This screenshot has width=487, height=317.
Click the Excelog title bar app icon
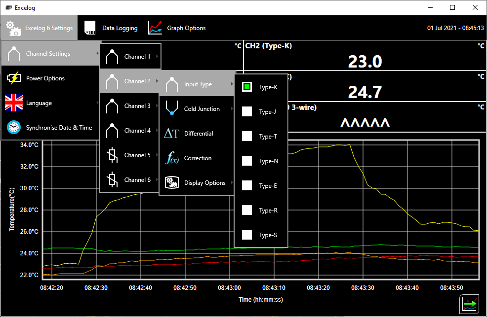point(9,7)
